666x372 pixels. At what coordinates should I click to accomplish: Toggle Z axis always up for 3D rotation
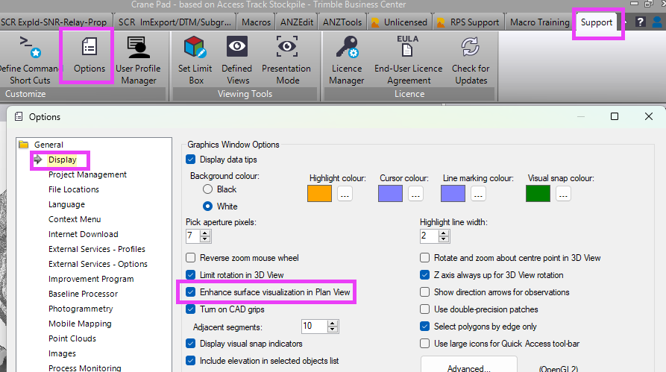click(x=425, y=275)
